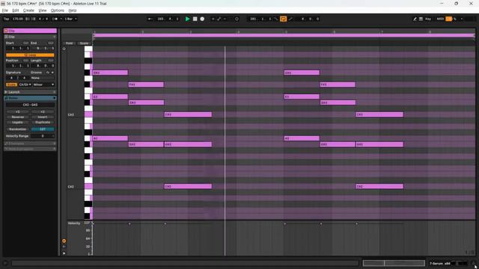Toggle the Fold button above piano roll
Image resolution: width=479 pixels, height=269 pixels.
pos(70,43)
